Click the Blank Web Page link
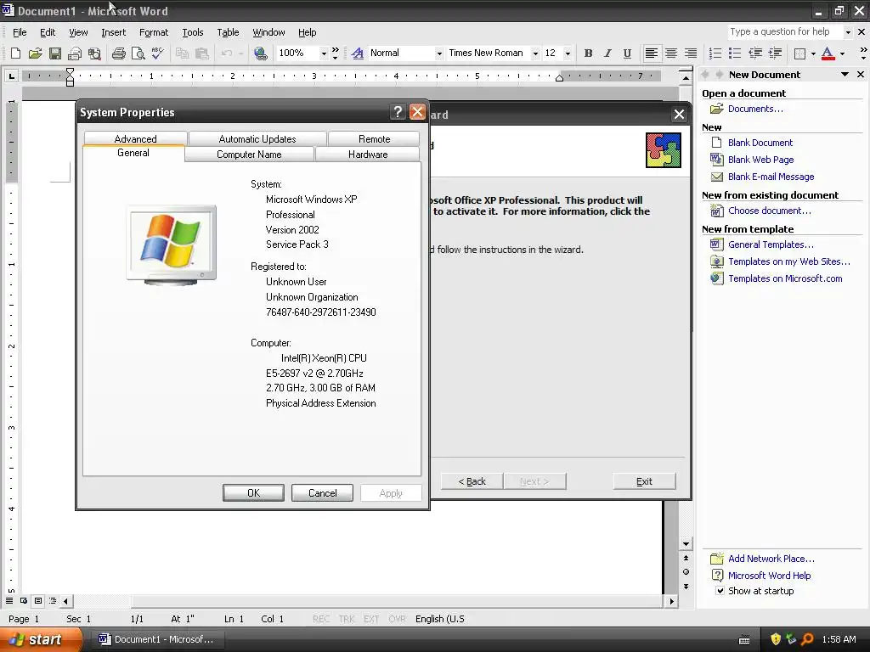Viewport: 870px width, 652px height. point(760,160)
